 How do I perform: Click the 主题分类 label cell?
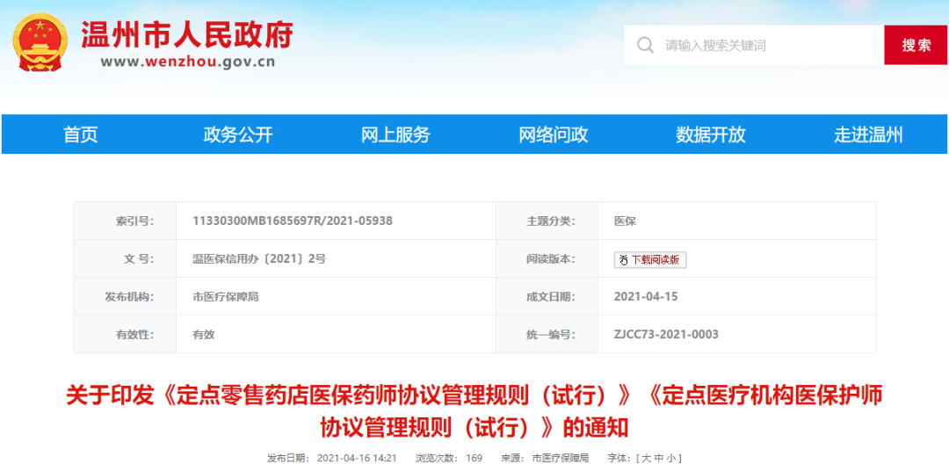[547, 221]
